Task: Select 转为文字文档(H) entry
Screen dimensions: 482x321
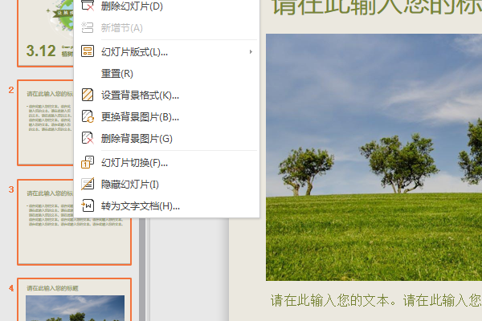Action: point(166,205)
